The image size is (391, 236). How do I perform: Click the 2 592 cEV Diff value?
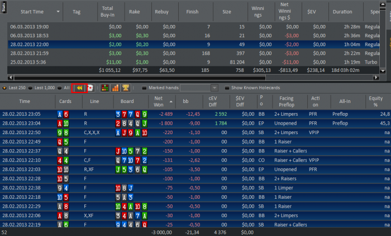tap(221, 114)
